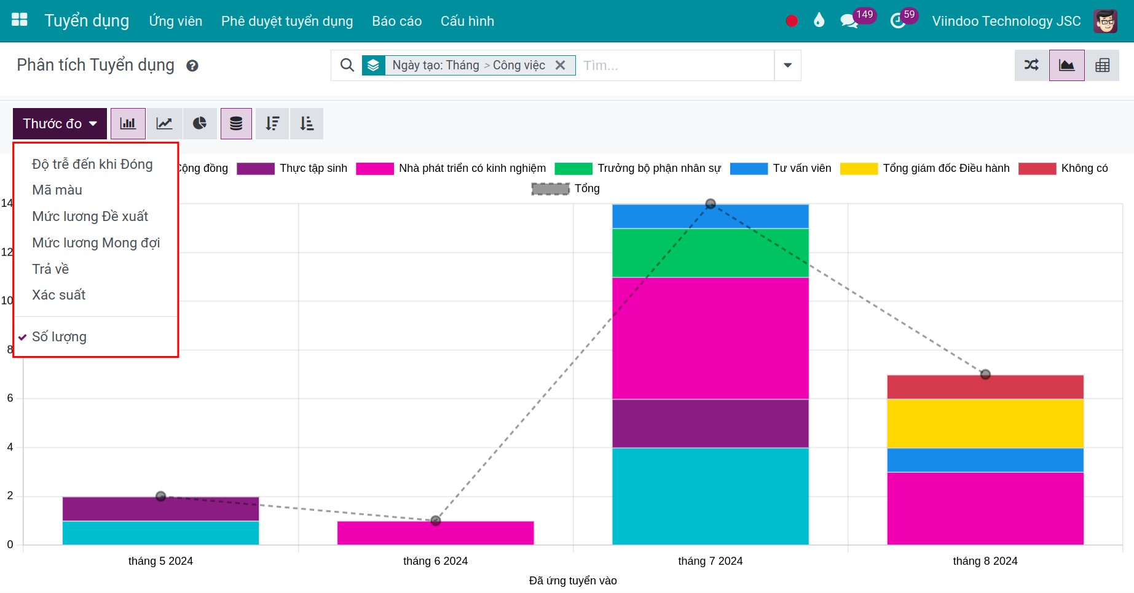Viewport: 1134px width, 593px height.
Task: Choose Mức lương Đề xuất measure
Action: click(x=90, y=216)
